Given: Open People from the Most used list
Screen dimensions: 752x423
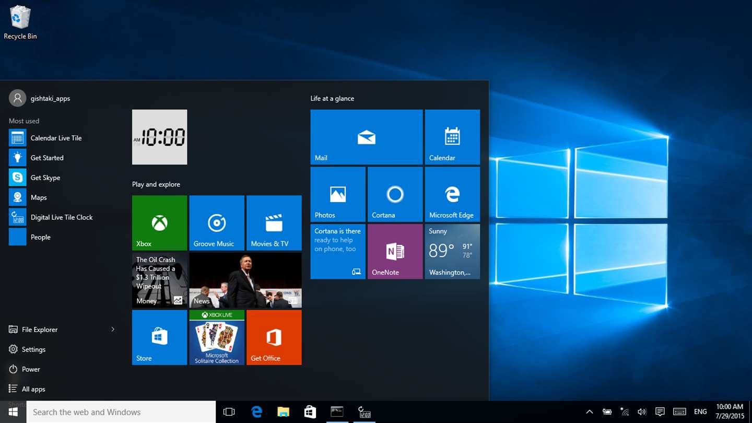Looking at the screenshot, I should pyautogui.click(x=62, y=237).
